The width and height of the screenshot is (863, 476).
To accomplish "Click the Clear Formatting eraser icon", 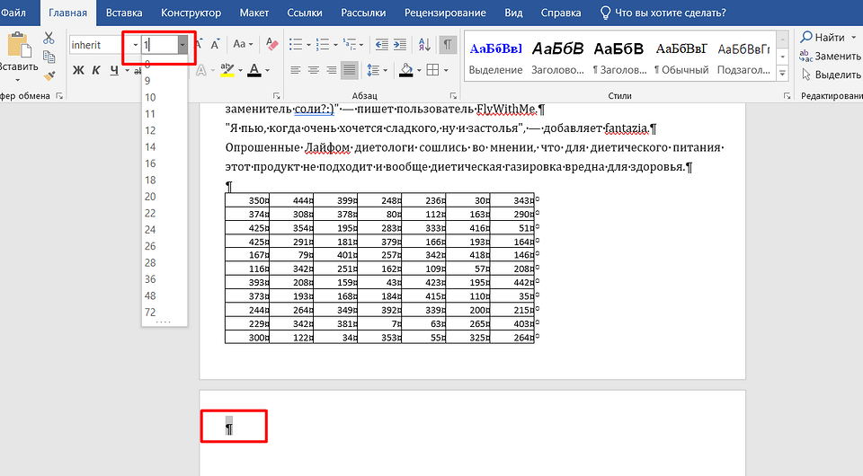I will point(273,44).
